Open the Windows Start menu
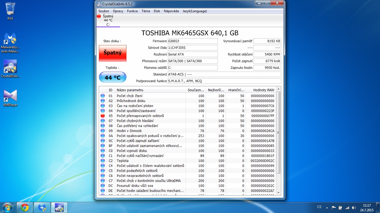 (7, 207)
